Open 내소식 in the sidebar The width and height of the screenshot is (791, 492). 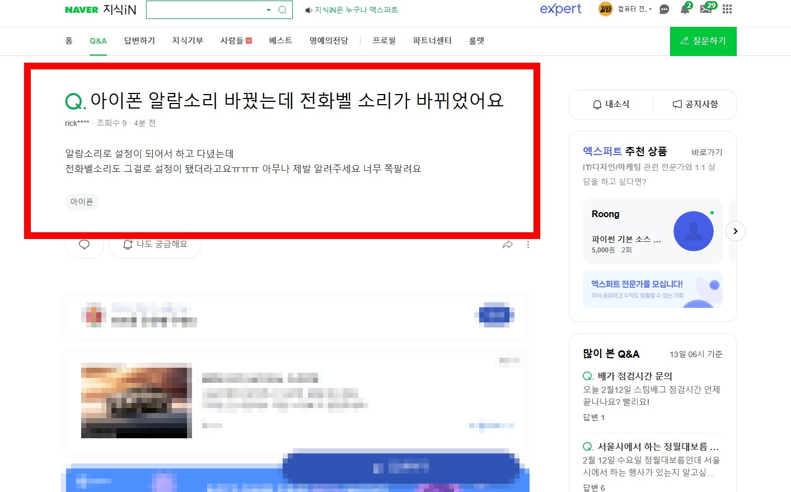click(x=611, y=104)
